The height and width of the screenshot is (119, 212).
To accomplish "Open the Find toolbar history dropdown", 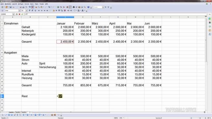I will (103, 7).
